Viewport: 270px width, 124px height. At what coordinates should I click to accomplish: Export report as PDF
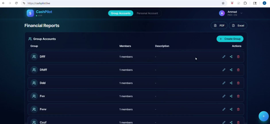coord(219,26)
